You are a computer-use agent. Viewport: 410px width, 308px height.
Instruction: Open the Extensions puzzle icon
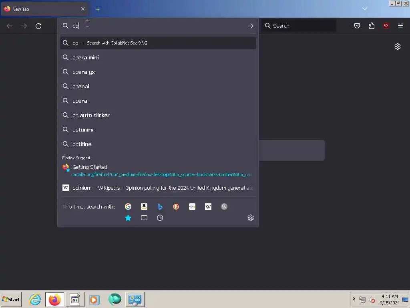[372, 26]
